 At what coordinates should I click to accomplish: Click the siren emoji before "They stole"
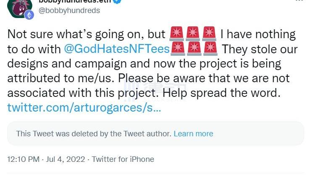(210, 49)
